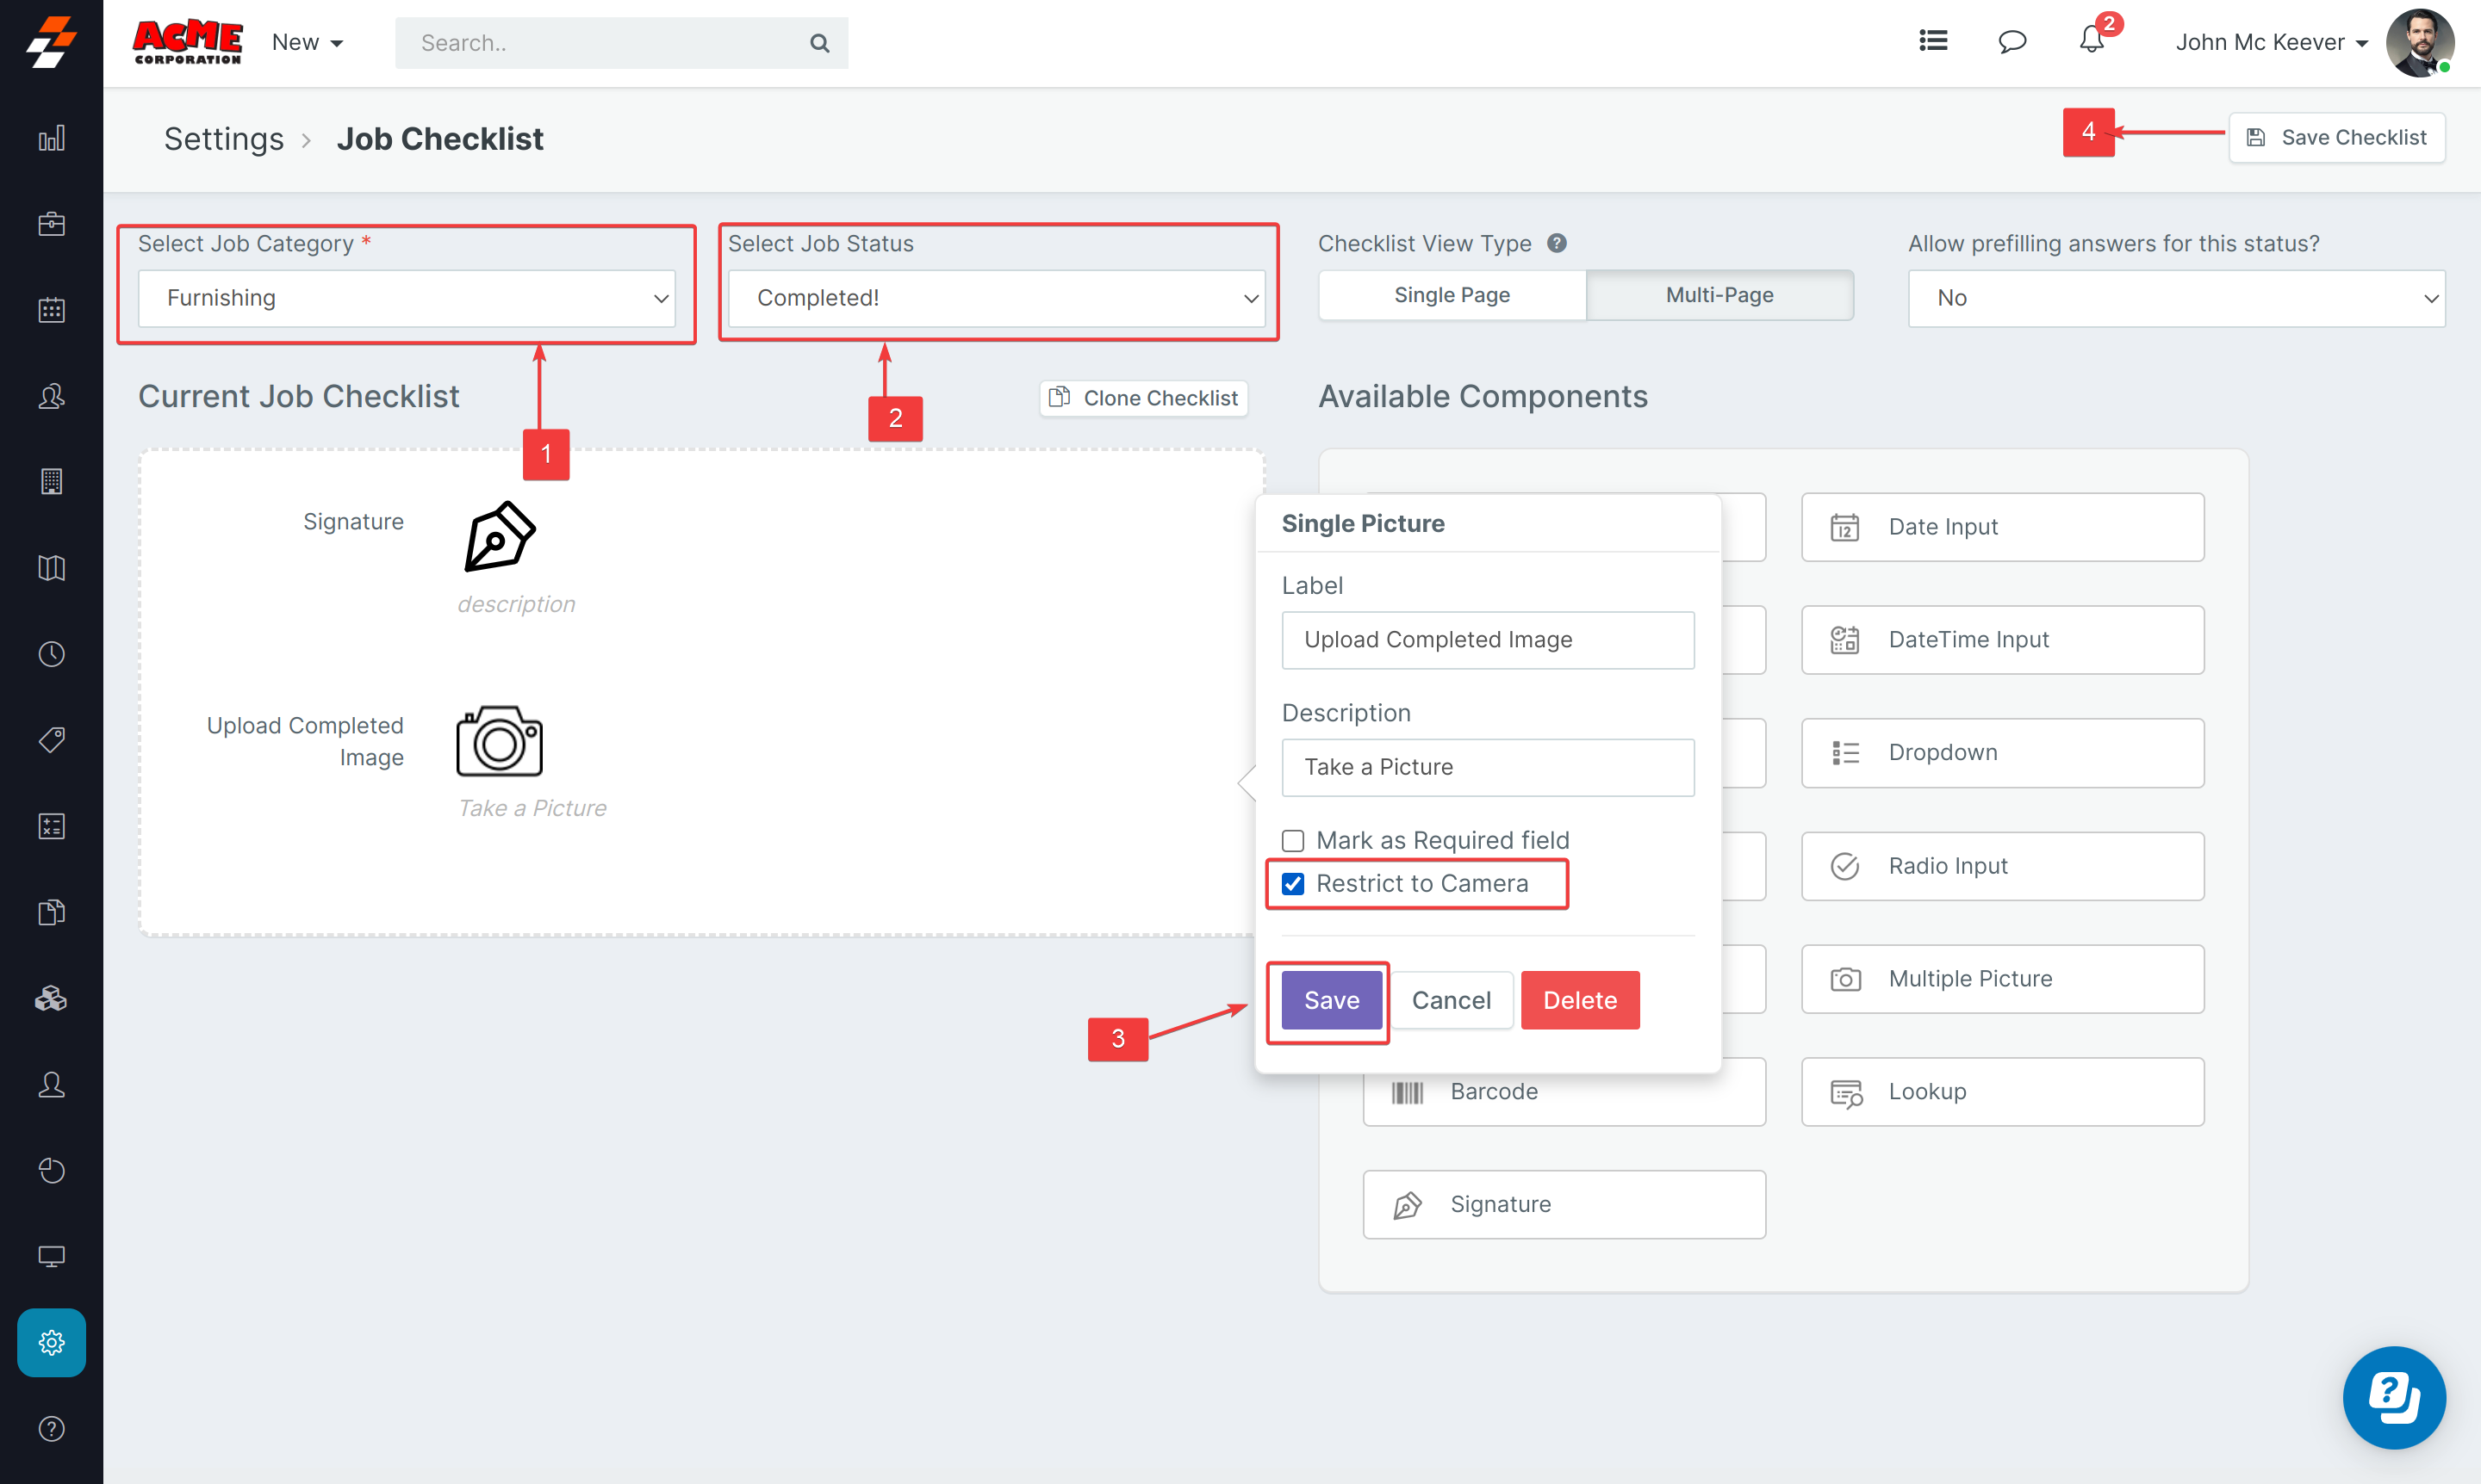This screenshot has height=1484, width=2481.
Task: Click the Save Checklist button
Action: 2336,137
